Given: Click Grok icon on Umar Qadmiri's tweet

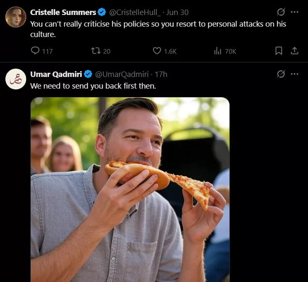Looking at the screenshot, I should coord(281,74).
